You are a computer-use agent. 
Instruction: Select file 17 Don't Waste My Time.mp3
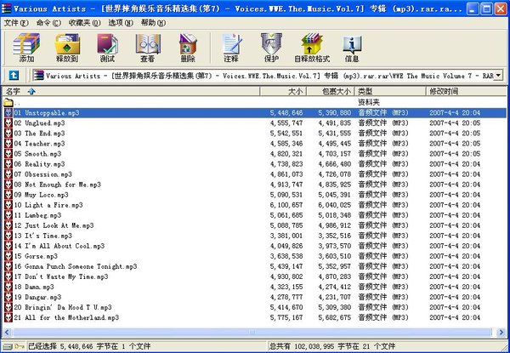61,276
